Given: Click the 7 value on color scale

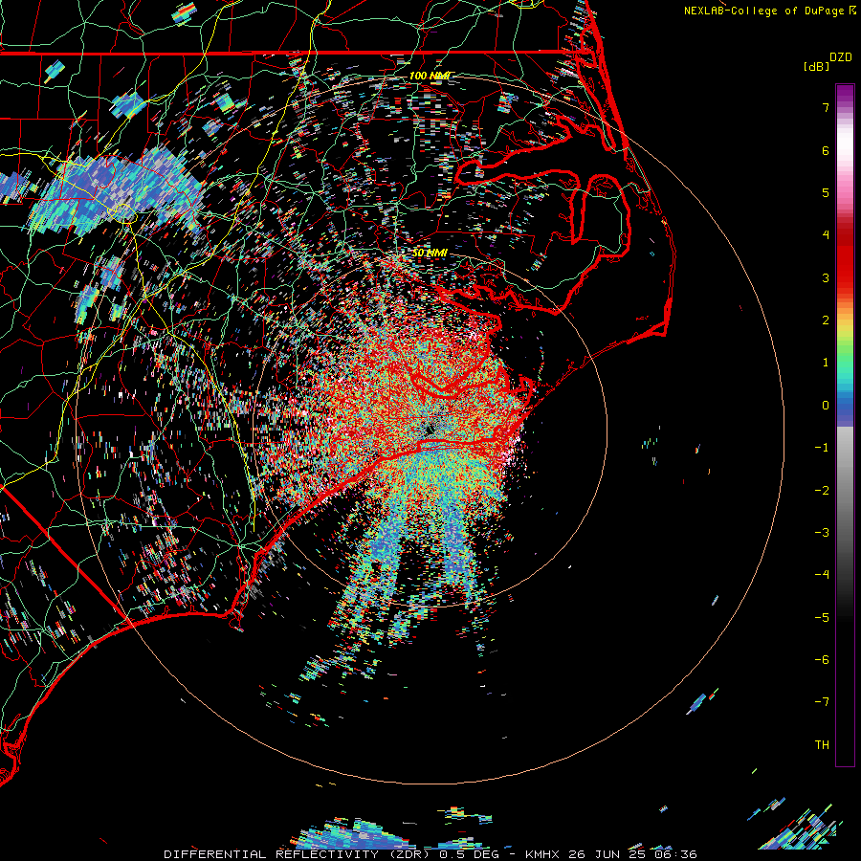Looking at the screenshot, I should point(826,107).
